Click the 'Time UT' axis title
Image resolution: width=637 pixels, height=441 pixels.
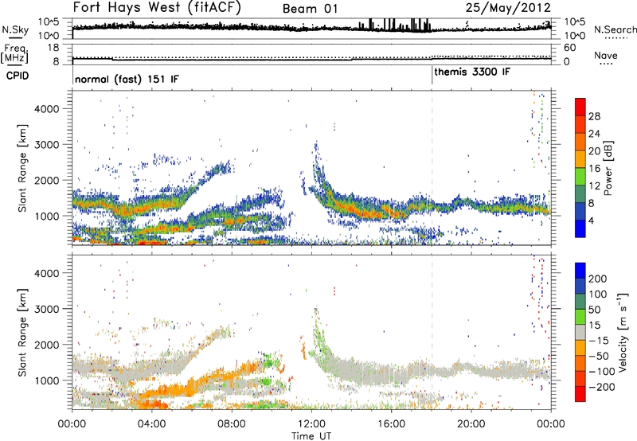point(311,436)
